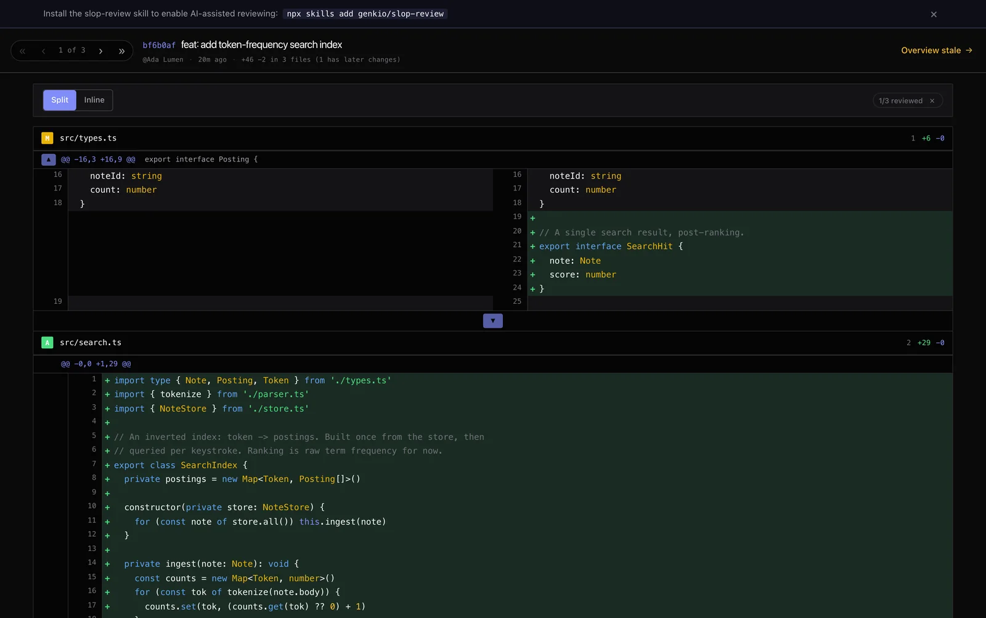Select right-side line number 21
Viewport: 986px width, 618px height.
(x=516, y=245)
